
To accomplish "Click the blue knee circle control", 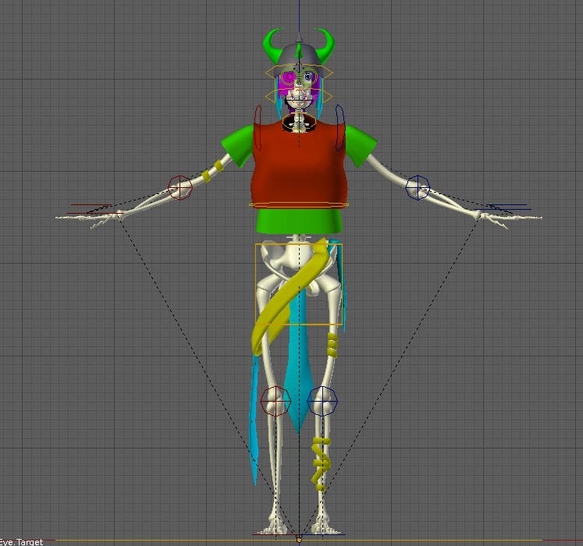I will [x=322, y=401].
